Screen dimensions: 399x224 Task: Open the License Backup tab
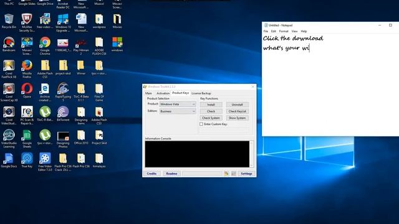point(201,93)
